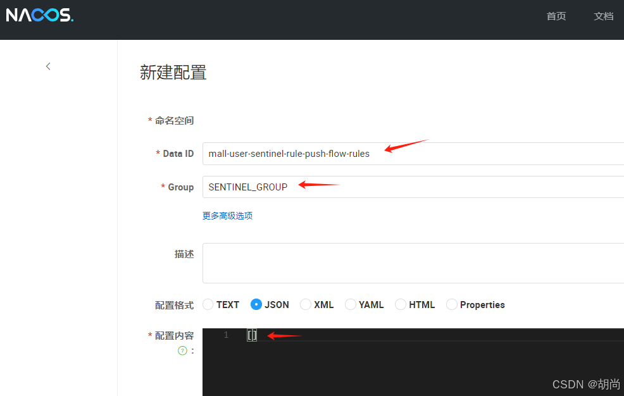The image size is (624, 396).
Task: Click the 配置内容 label
Action: tap(174, 336)
